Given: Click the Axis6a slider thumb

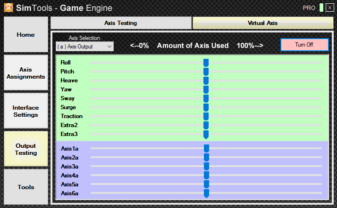Looking at the screenshot, I should pyautogui.click(x=206, y=193).
